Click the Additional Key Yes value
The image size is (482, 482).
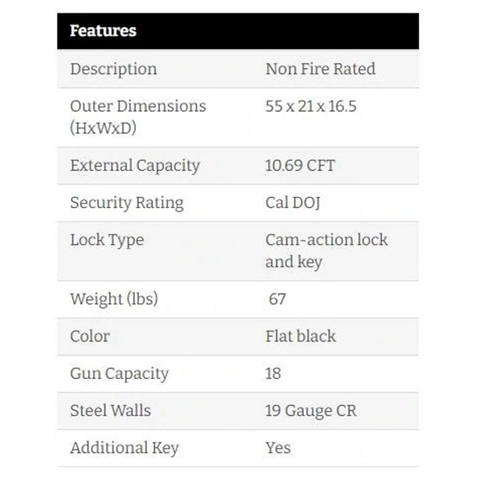point(278,448)
